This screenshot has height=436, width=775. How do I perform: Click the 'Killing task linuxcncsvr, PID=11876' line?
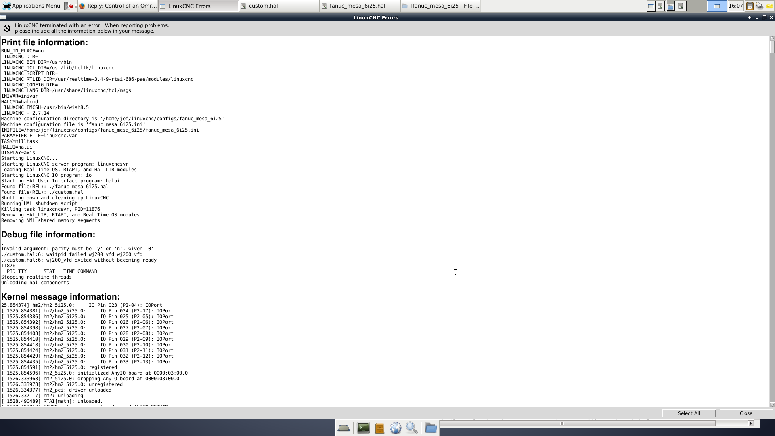[50, 209]
